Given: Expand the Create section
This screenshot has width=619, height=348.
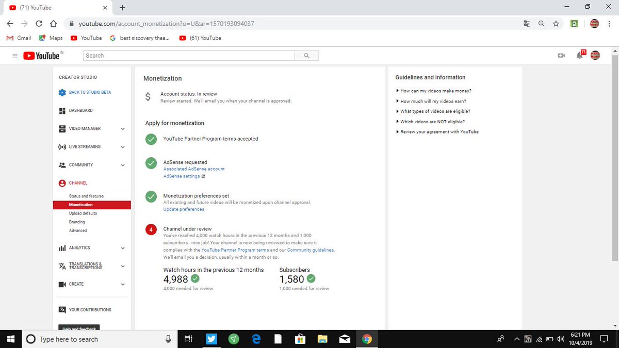Looking at the screenshot, I should (x=123, y=284).
